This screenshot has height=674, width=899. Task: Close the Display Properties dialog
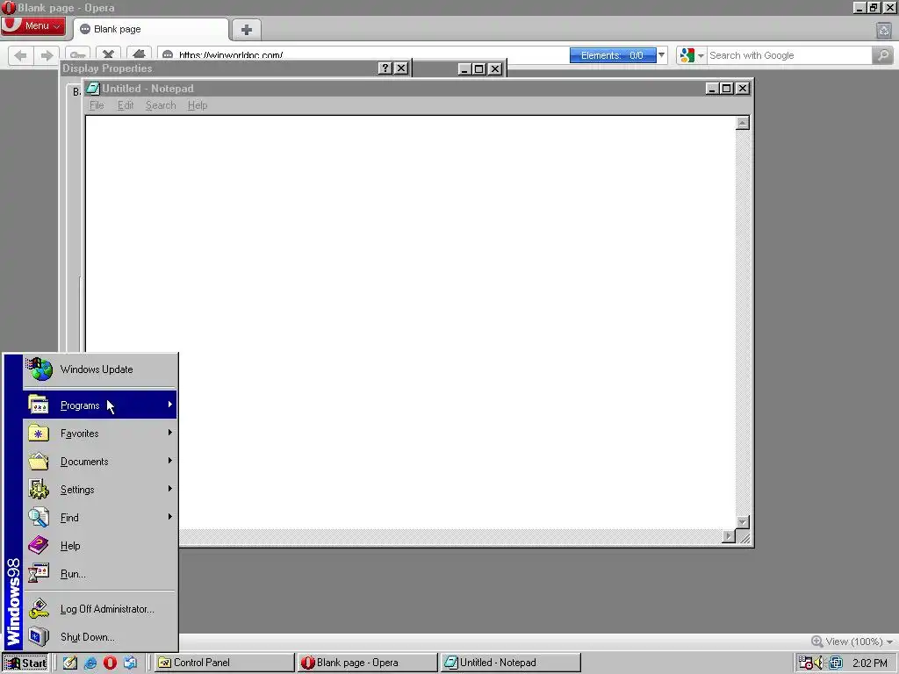(401, 68)
